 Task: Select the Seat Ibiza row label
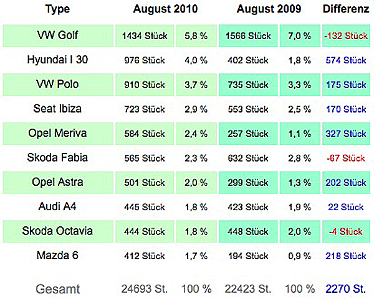(57, 109)
